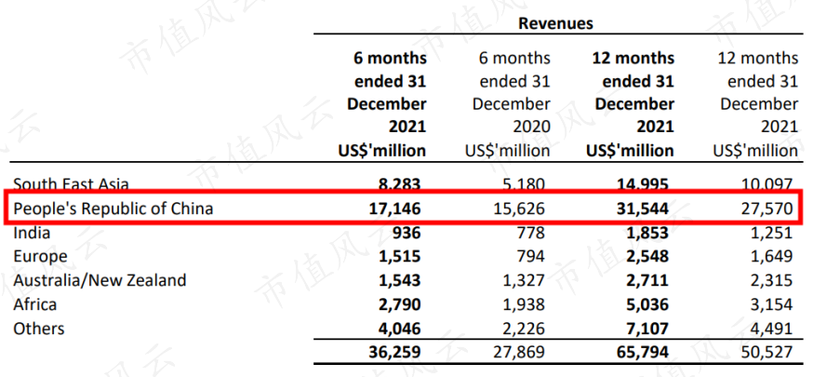Select the Others row label
This screenshot has width=813, height=377.
(x=39, y=329)
